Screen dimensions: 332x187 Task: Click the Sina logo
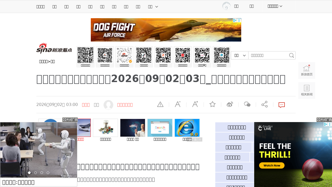pyautogui.click(x=54, y=48)
